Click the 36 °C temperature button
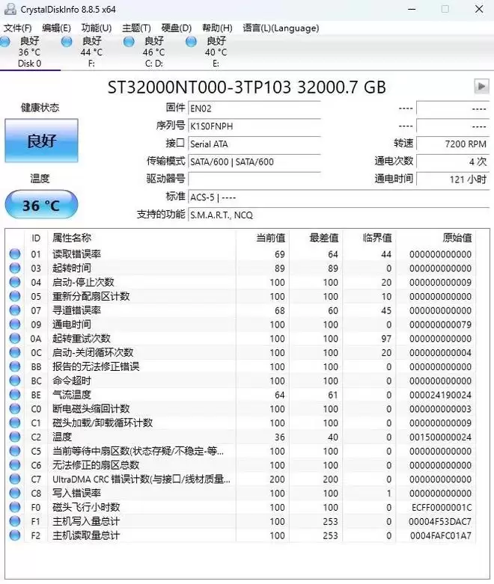Viewport: 494px width, 584px height. click(x=41, y=205)
